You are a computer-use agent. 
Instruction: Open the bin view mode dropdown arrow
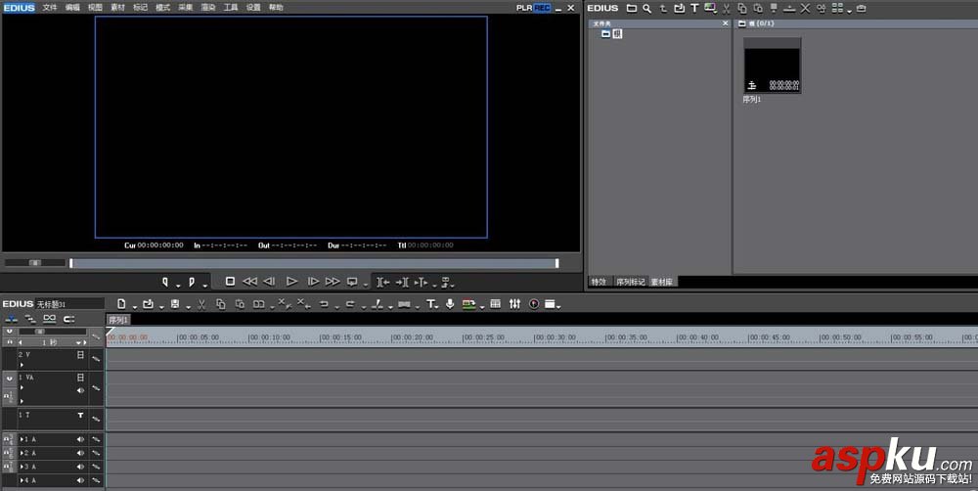(850, 11)
